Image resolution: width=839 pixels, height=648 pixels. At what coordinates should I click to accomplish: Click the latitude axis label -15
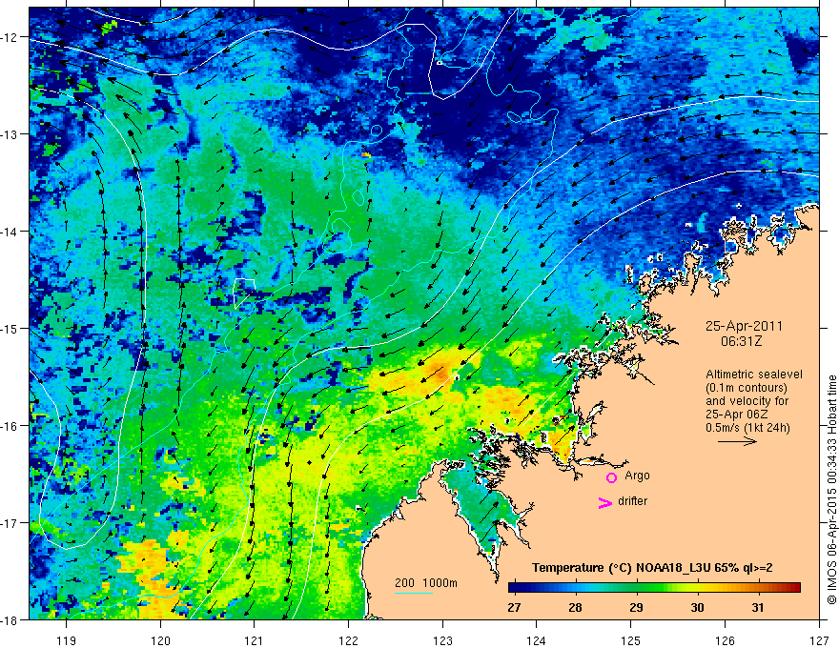tap(10, 328)
